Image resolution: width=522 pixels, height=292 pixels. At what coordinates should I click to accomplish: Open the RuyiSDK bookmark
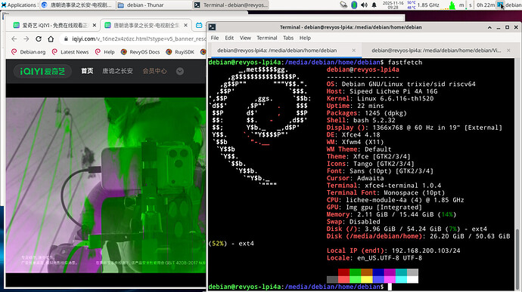coord(180,52)
